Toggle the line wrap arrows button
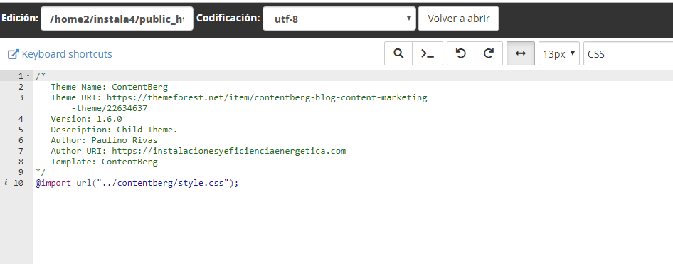The width and height of the screenshot is (673, 264). coord(521,53)
